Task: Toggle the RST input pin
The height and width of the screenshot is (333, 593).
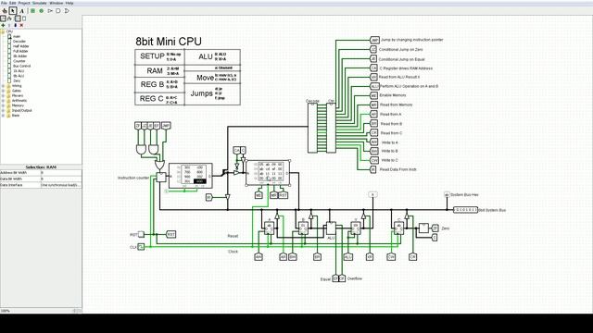Action: (x=141, y=234)
